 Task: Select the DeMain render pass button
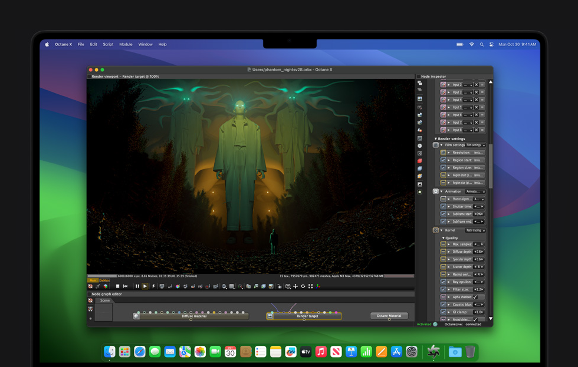(x=104, y=280)
